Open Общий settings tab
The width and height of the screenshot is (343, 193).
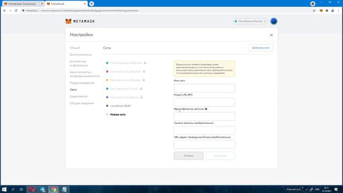(75, 48)
